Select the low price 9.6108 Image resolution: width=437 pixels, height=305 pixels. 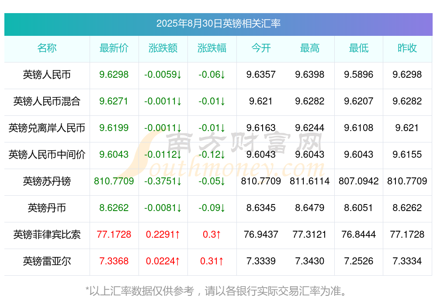358,128
